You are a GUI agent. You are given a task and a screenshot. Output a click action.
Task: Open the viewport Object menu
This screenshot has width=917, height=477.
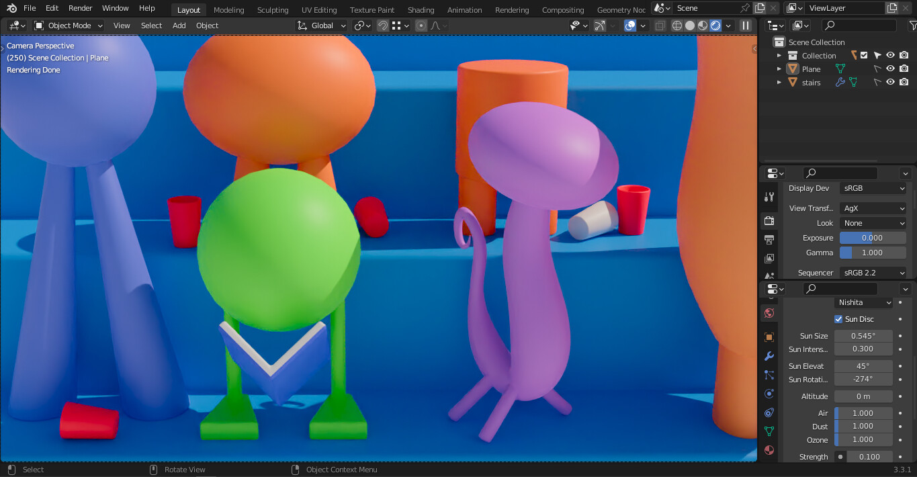point(207,26)
